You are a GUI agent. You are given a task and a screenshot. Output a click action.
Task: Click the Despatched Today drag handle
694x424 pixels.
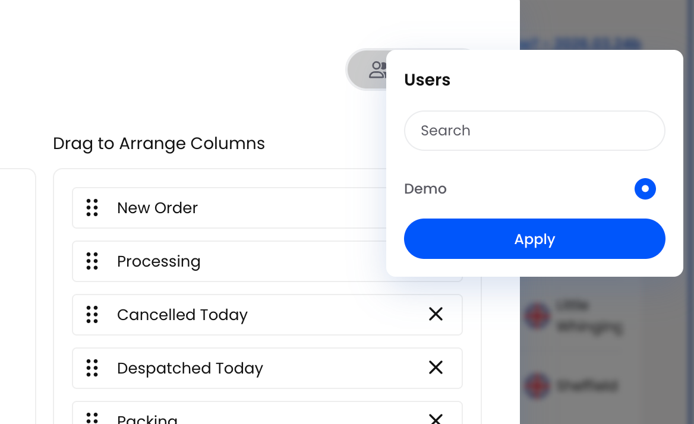[92, 368]
